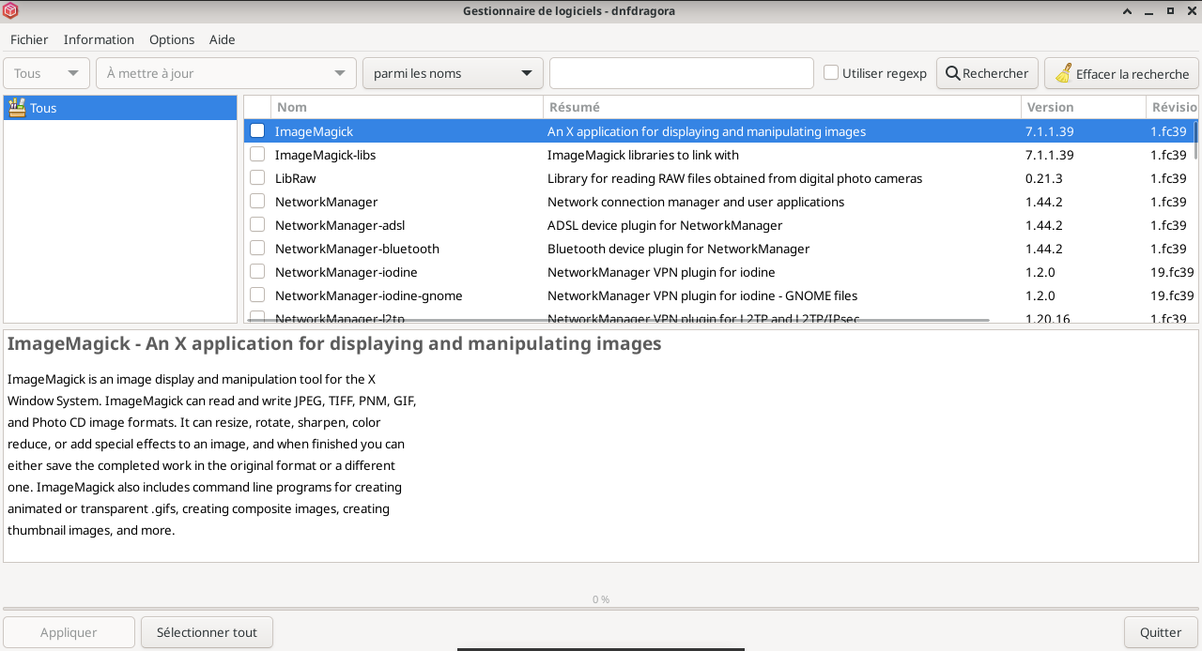Click the magnifier icon on Rechercher button
This screenshot has height=651, width=1202.
pos(952,73)
